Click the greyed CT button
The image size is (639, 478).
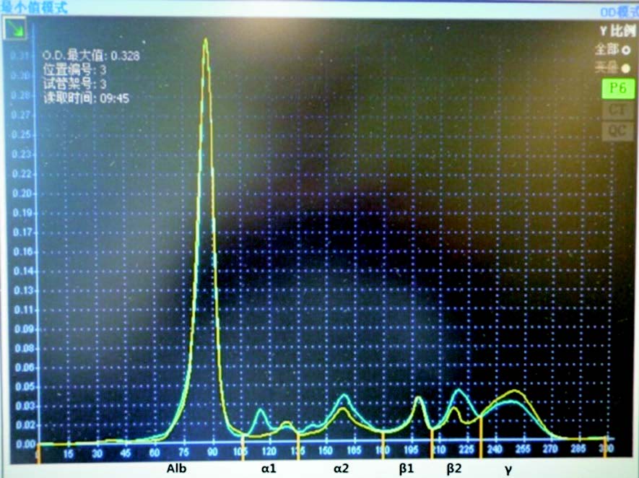coord(618,110)
